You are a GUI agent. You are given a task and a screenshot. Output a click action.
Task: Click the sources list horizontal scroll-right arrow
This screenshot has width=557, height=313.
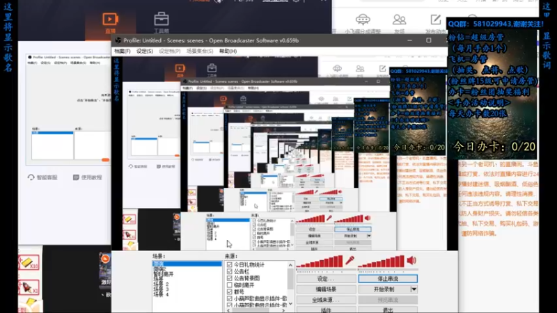tap(283, 310)
